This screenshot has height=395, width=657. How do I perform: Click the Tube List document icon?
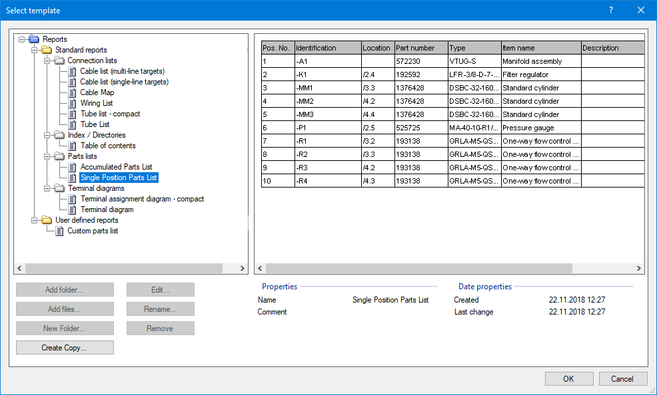(72, 124)
